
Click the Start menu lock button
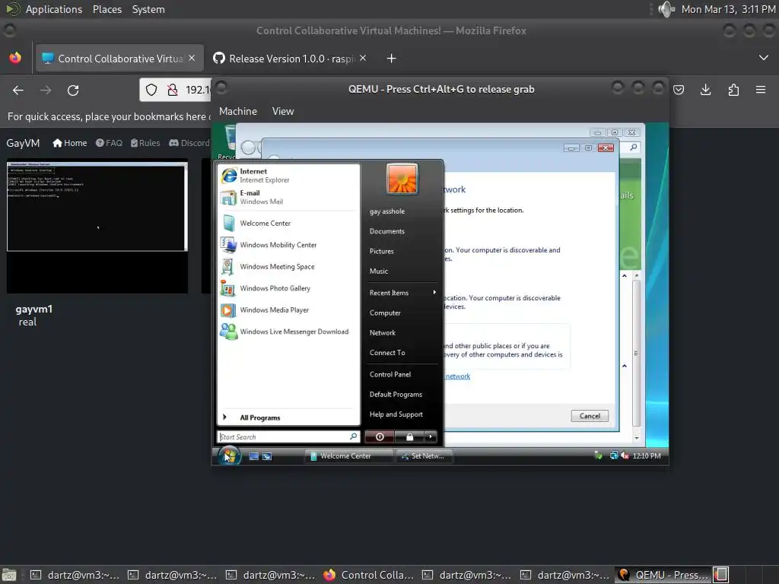coord(409,436)
